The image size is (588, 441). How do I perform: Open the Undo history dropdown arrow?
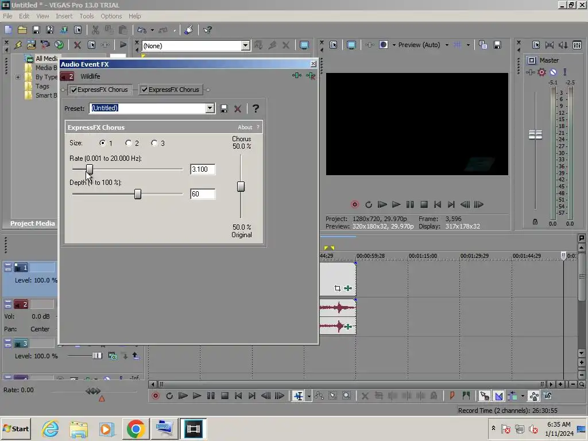click(x=152, y=30)
